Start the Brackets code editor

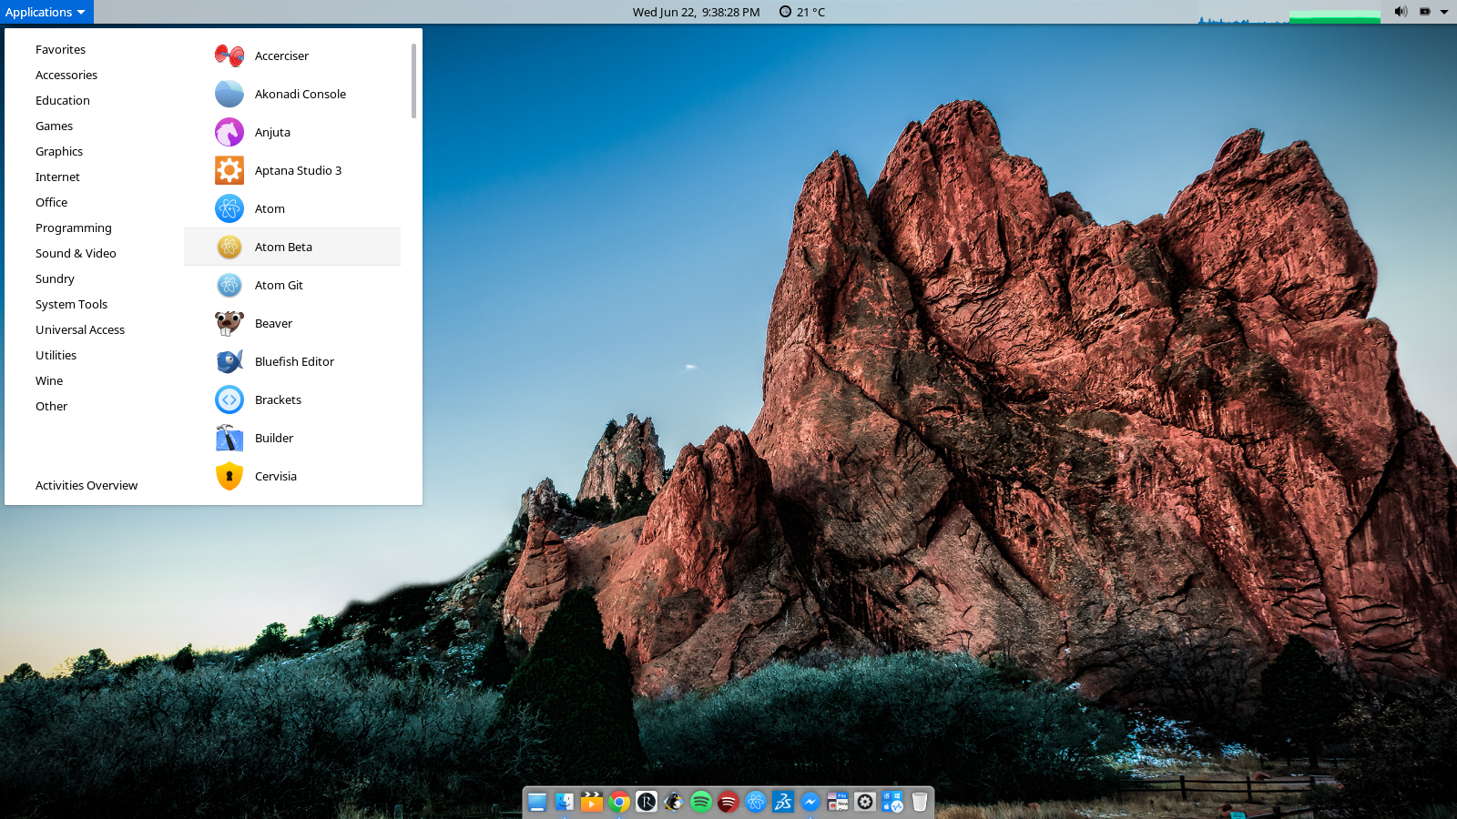292,399
